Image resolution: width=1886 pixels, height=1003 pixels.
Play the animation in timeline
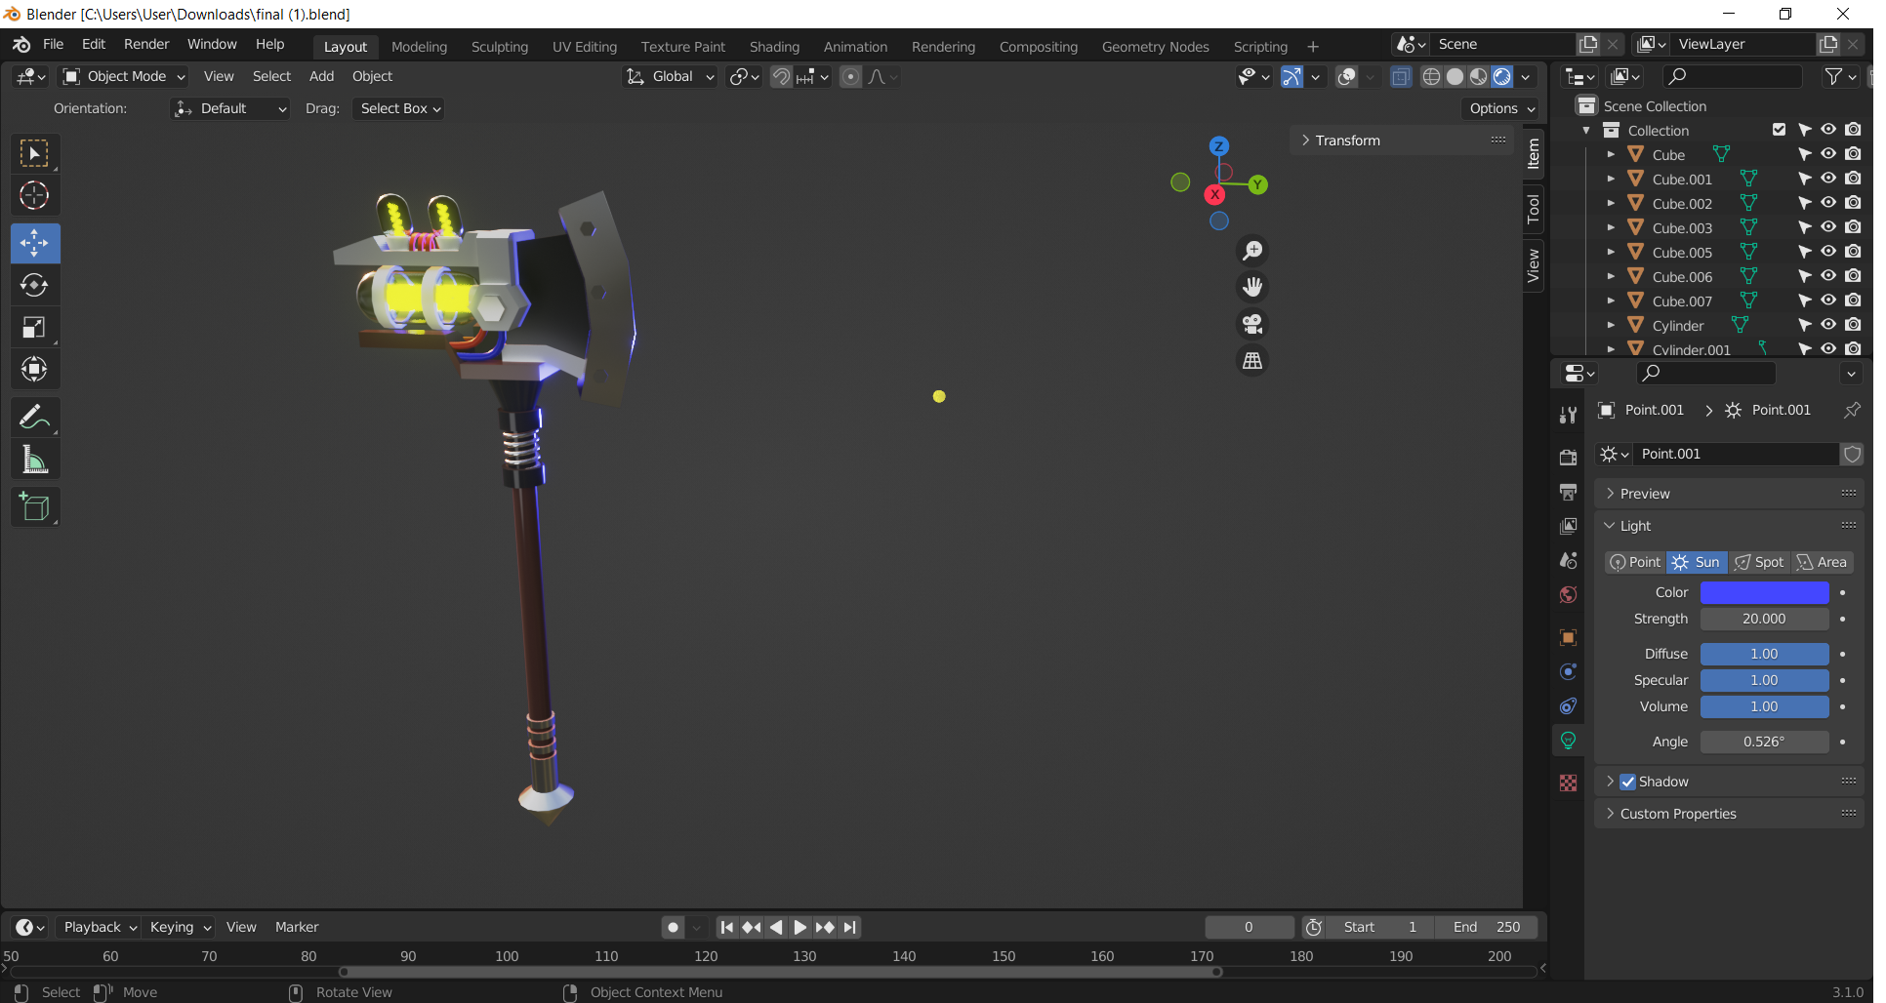click(799, 927)
